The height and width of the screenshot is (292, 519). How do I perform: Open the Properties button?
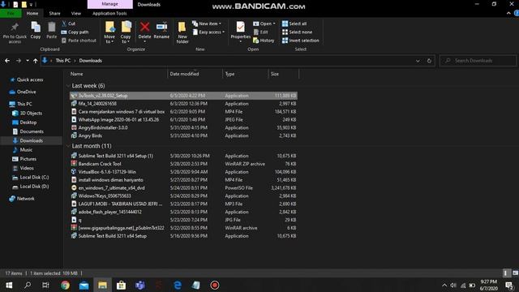241,32
